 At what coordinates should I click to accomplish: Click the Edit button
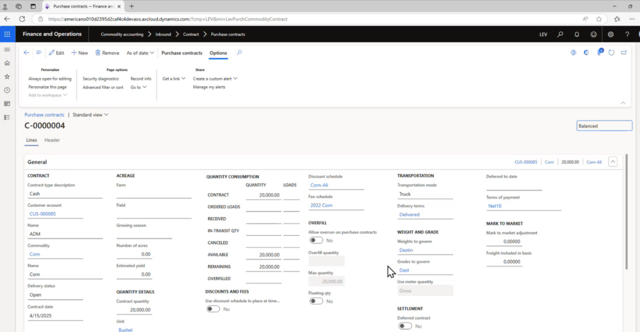tap(56, 53)
